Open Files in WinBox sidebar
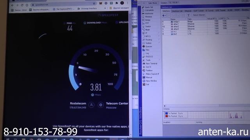 click(x=146, y=50)
